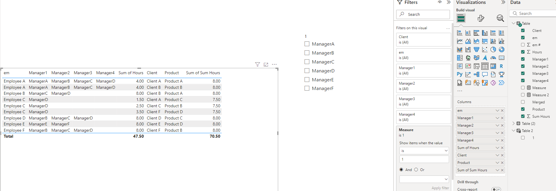Select the R script visual
The width and height of the screenshot is (556, 191).
[x=502, y=66]
